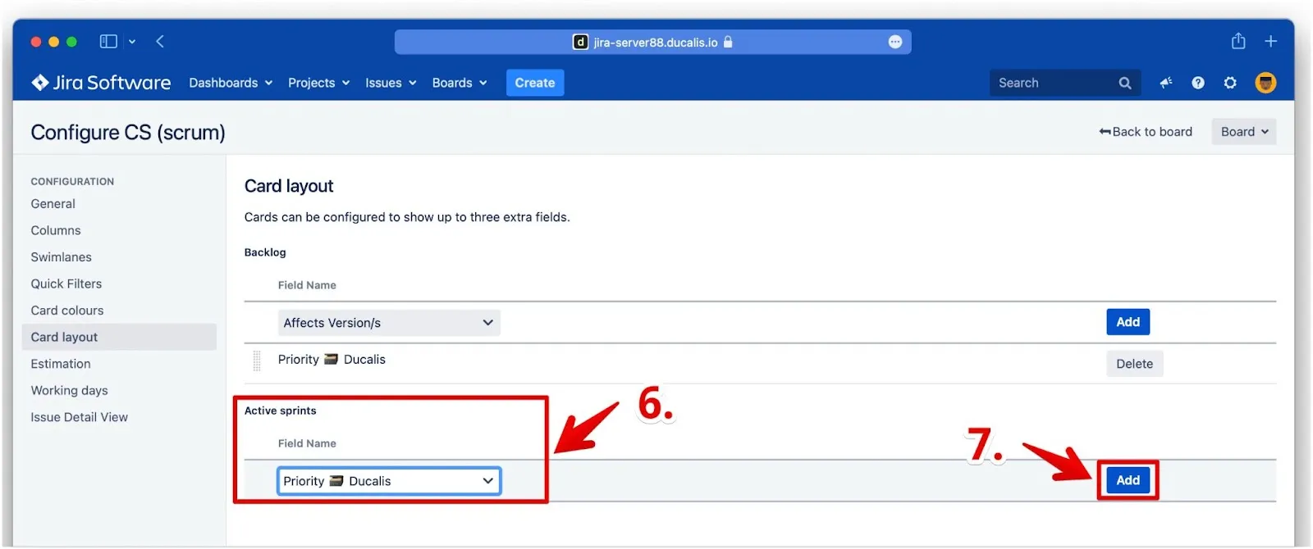Click the browser share icon

(1238, 41)
